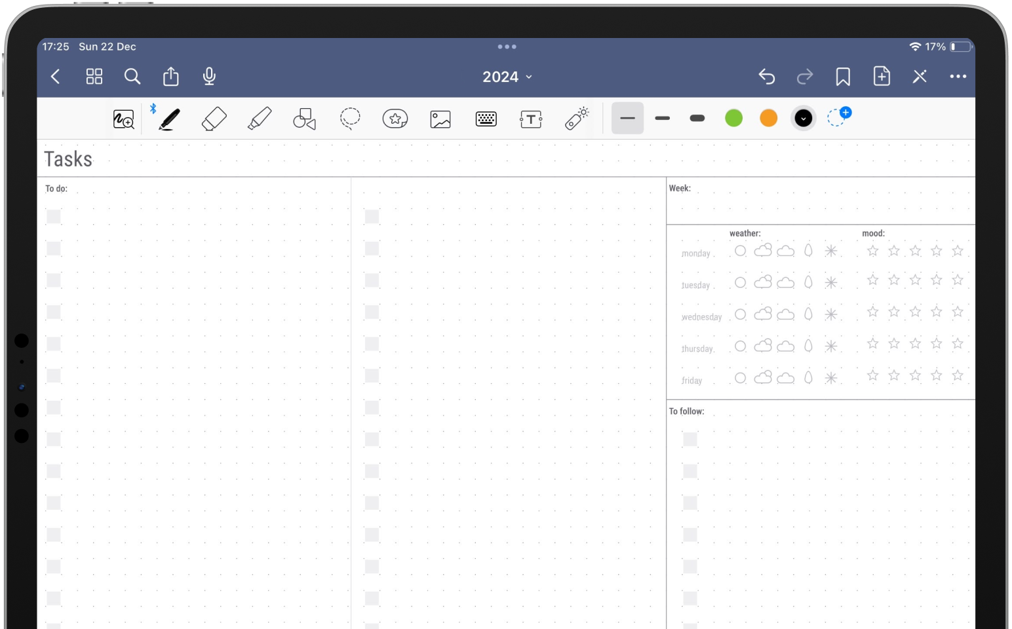Tap the Tasks page heading
Screen dimensions: 1012x629
tap(68, 159)
